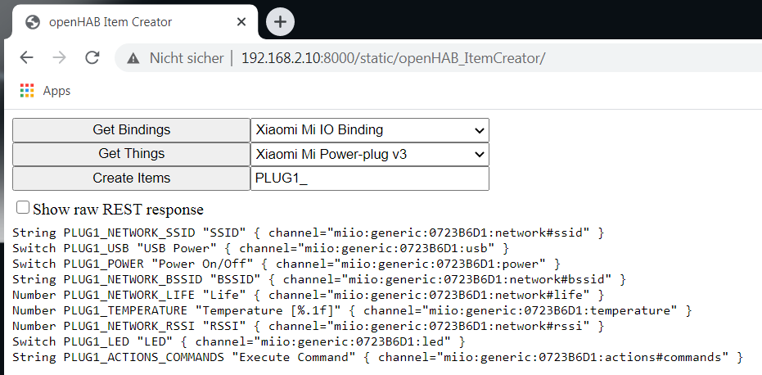The image size is (762, 375).
Task: Click the Get Bindings button
Action: coord(131,130)
